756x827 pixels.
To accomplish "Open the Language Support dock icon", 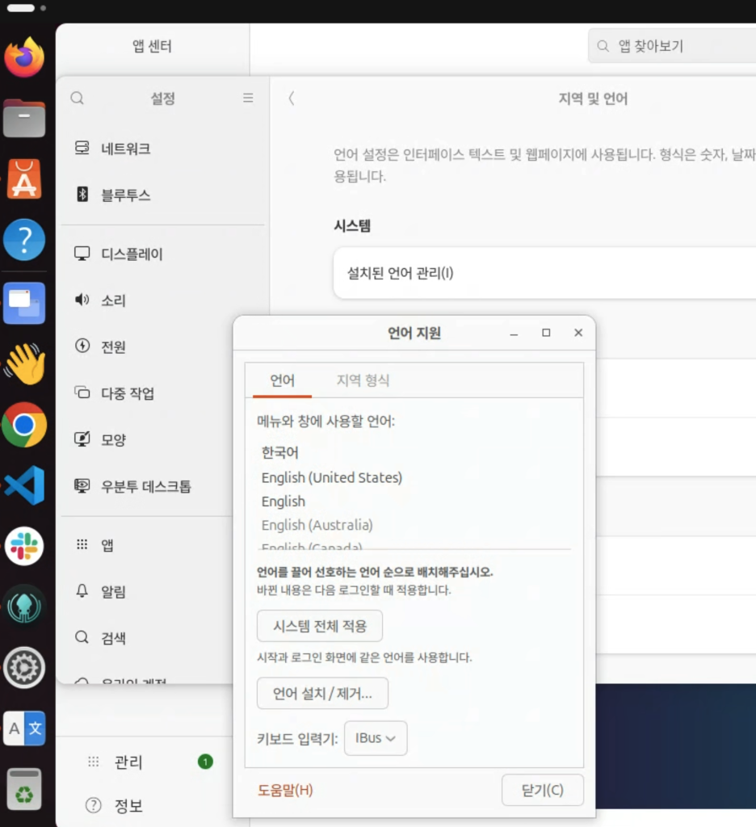I will (x=24, y=728).
